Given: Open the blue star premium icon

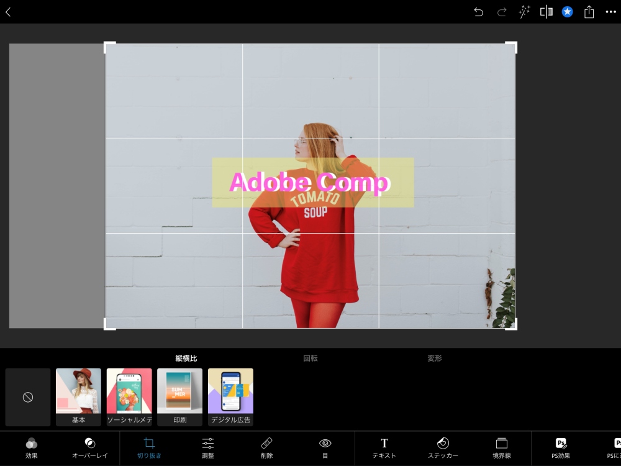Looking at the screenshot, I should click(567, 12).
